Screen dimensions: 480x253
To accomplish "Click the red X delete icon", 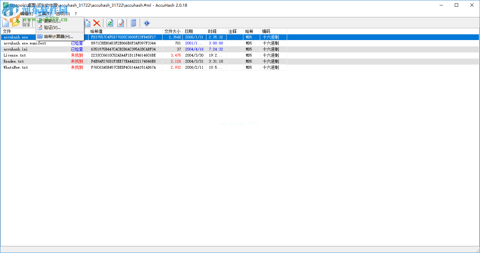I will click(x=97, y=23).
